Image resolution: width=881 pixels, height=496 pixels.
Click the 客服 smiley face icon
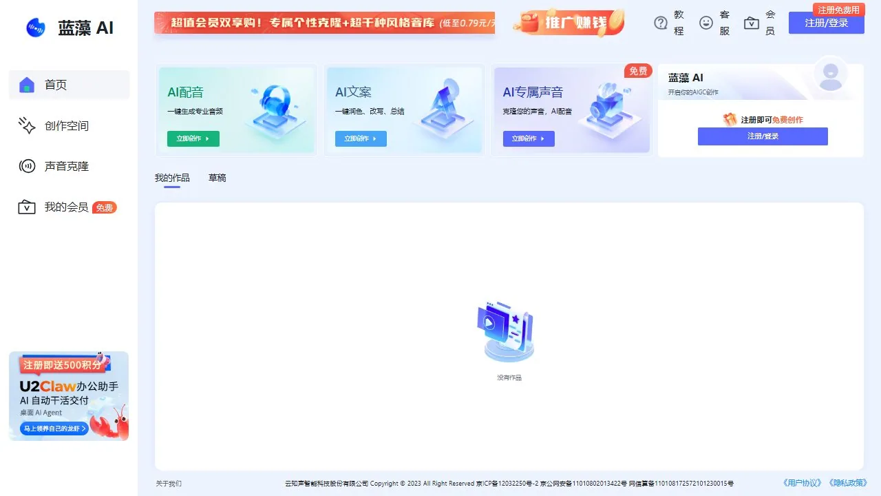click(706, 23)
